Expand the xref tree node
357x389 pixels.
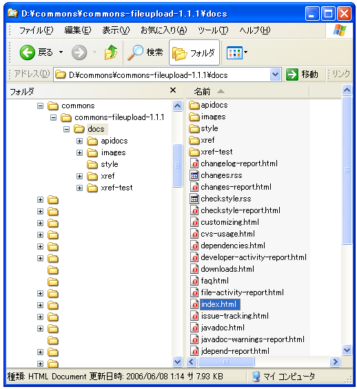[x=79, y=176]
